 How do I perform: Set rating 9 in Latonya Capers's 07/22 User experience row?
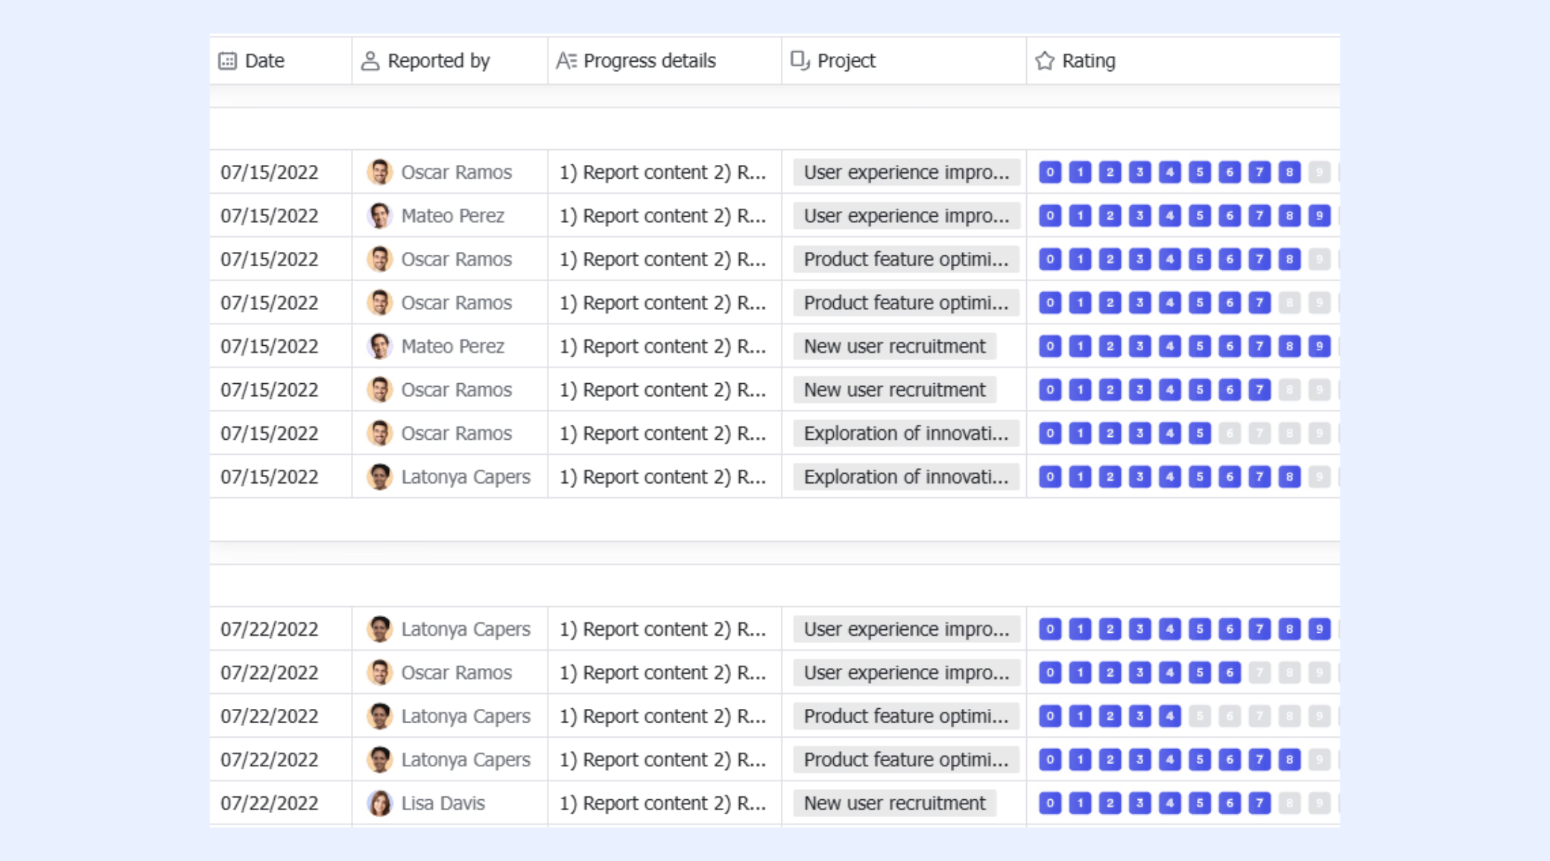coord(1319,629)
